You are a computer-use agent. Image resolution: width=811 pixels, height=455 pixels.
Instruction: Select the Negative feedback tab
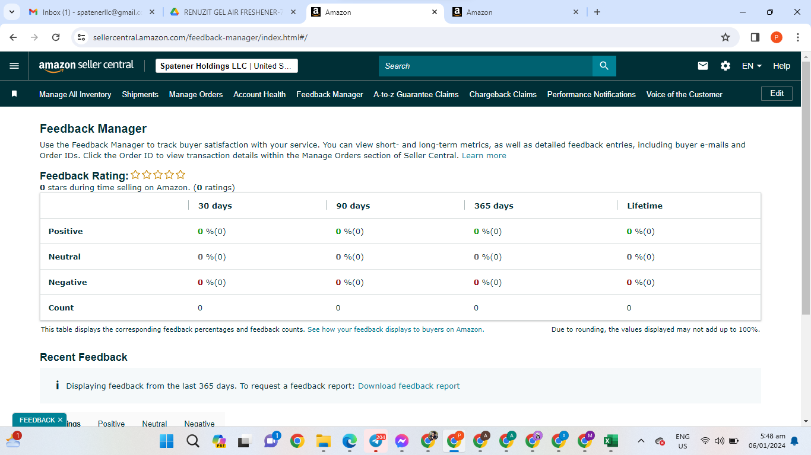pos(199,424)
